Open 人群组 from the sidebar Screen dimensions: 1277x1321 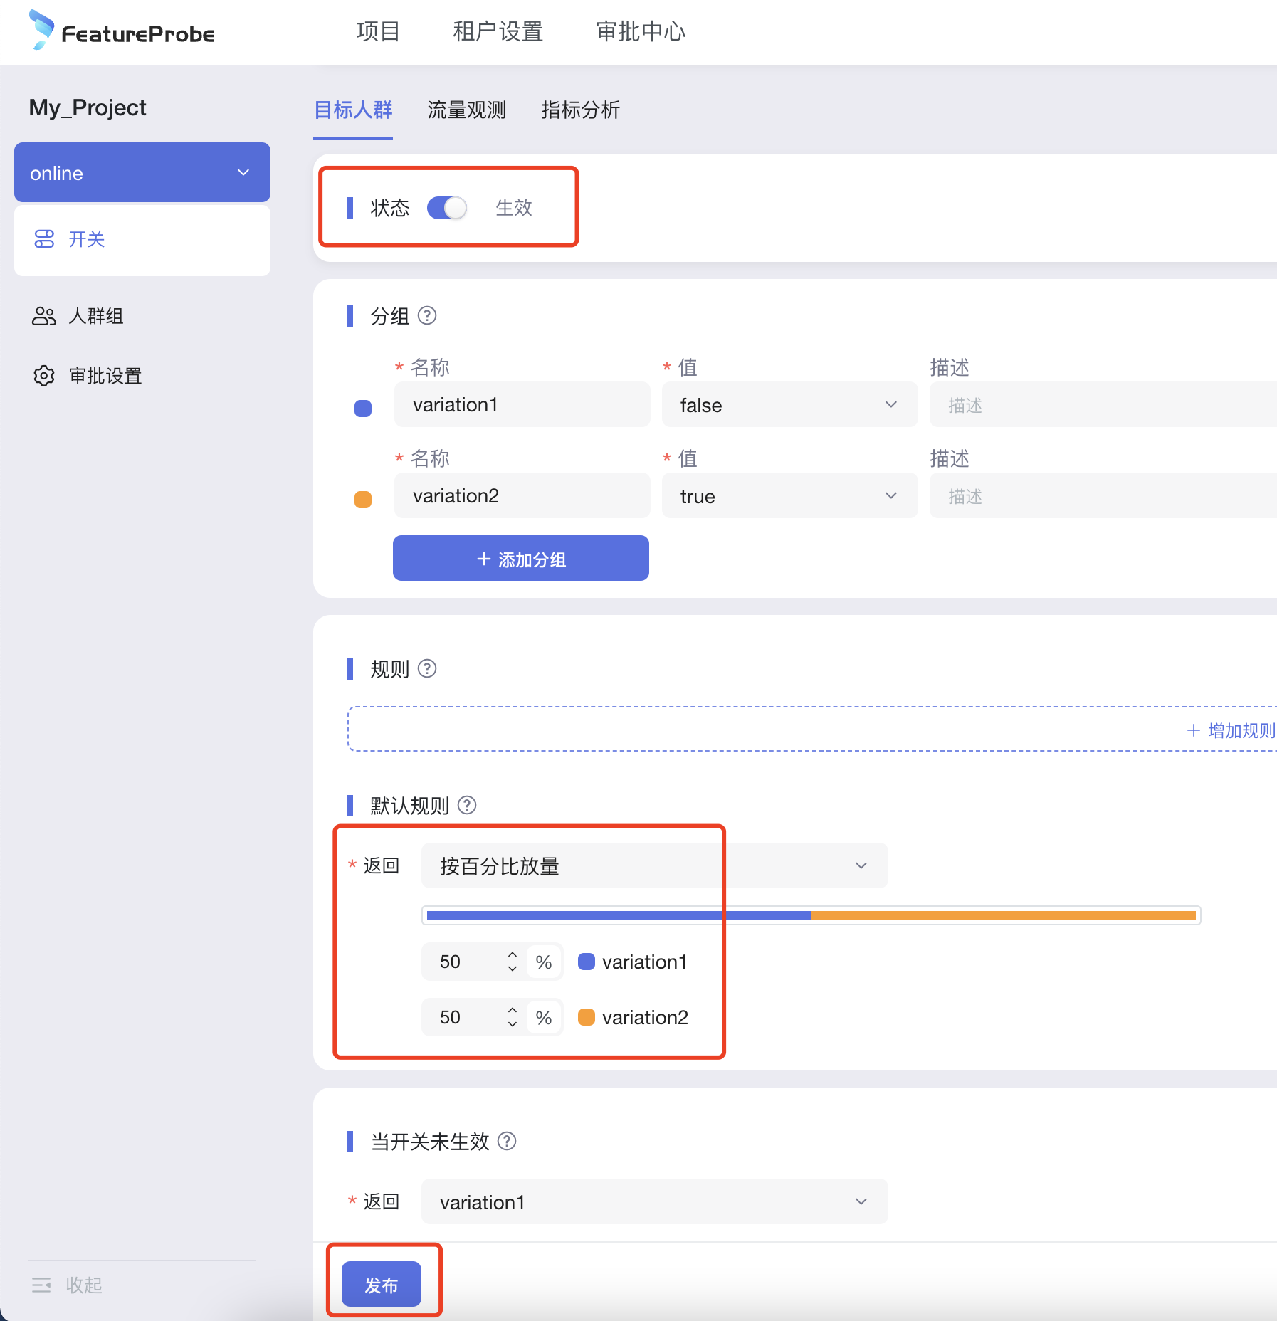[95, 316]
